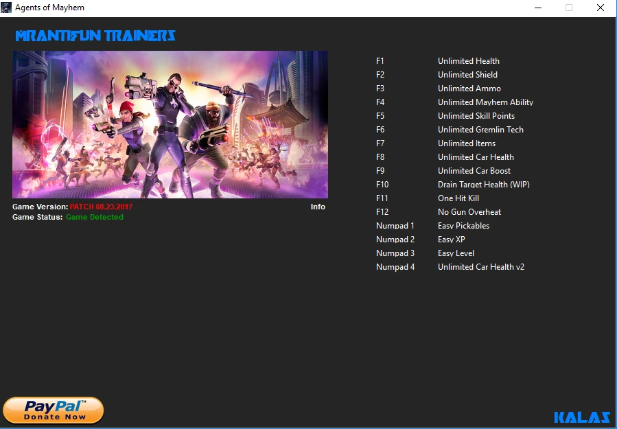
Task: Enable Unlimited Shield
Action: 467,74
